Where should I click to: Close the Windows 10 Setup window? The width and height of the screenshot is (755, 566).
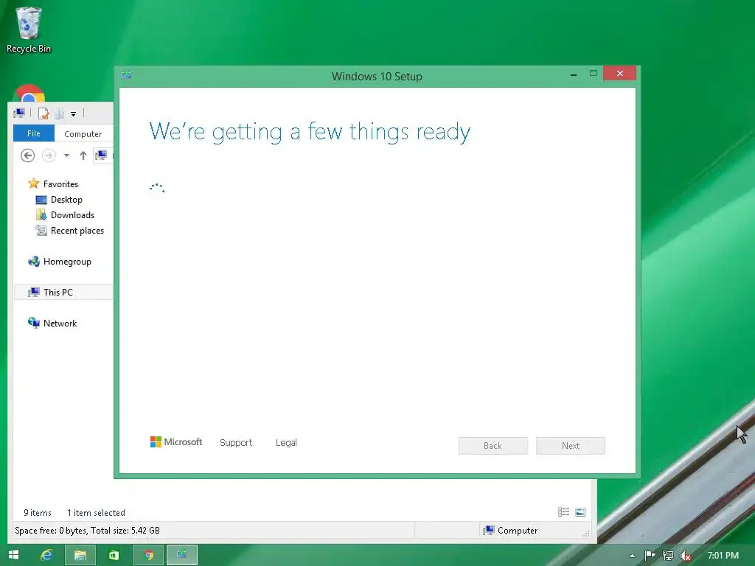[x=619, y=73]
